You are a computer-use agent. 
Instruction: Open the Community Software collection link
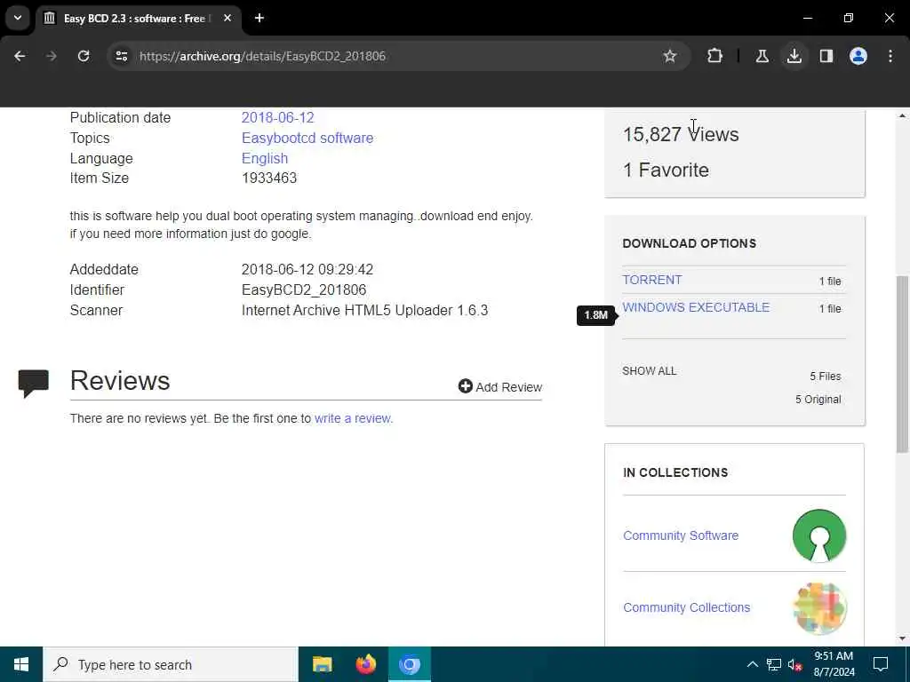pos(681,535)
